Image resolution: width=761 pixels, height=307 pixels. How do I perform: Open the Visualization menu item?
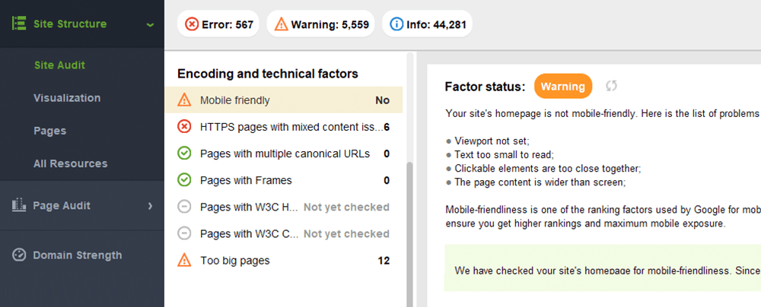tap(67, 98)
